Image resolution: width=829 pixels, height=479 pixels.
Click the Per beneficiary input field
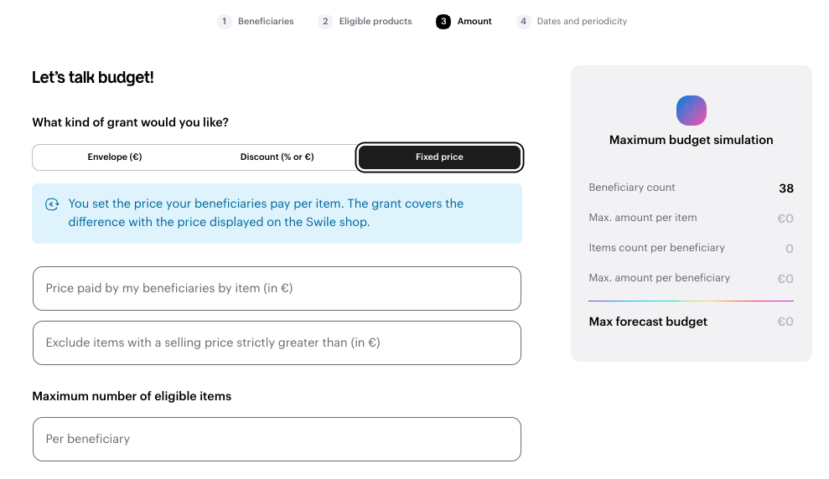coord(277,440)
